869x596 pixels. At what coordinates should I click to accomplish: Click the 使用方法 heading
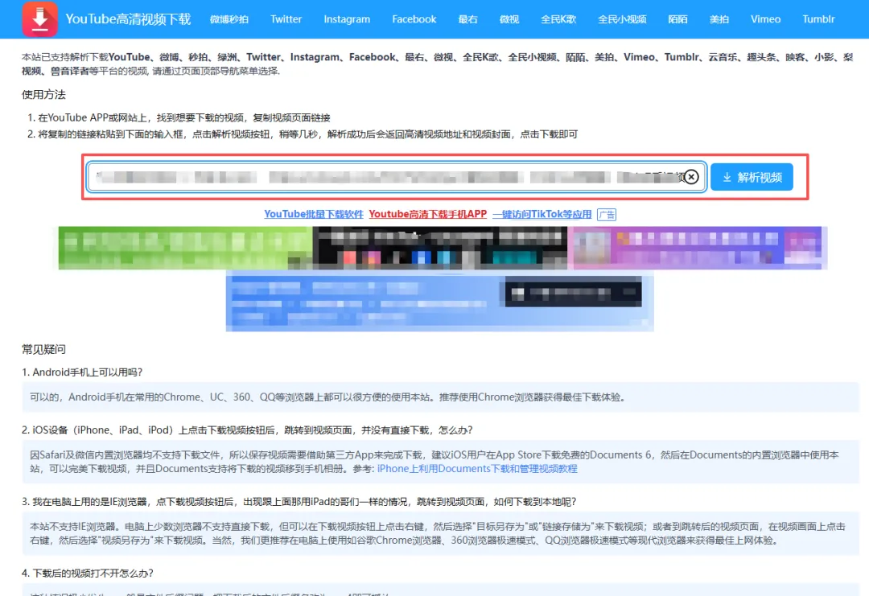[43, 95]
